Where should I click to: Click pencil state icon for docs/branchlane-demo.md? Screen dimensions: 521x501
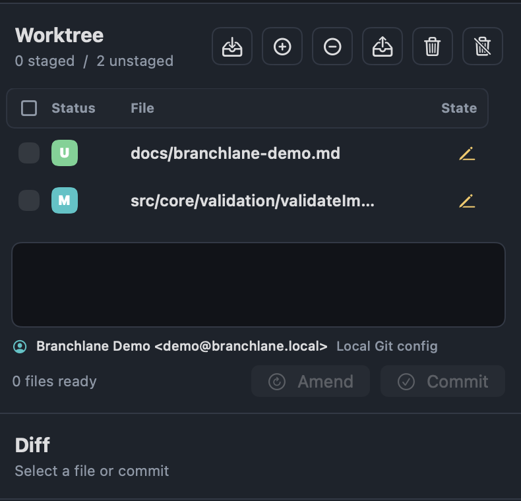click(467, 154)
